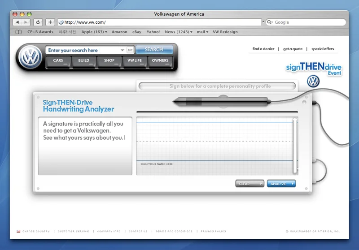Open the Yahoo! bookmark
The image size is (359, 250).
click(153, 32)
